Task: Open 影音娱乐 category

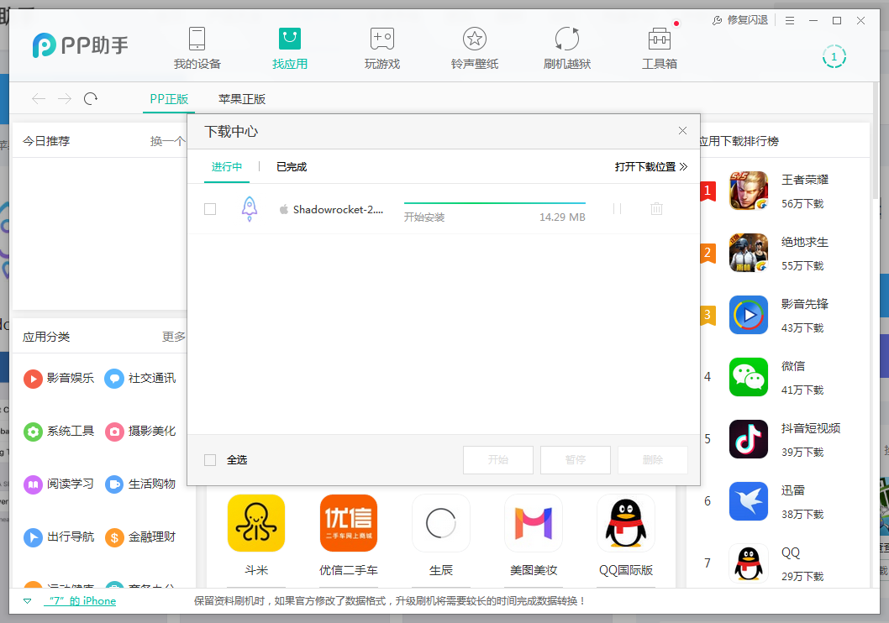Action: coord(59,379)
